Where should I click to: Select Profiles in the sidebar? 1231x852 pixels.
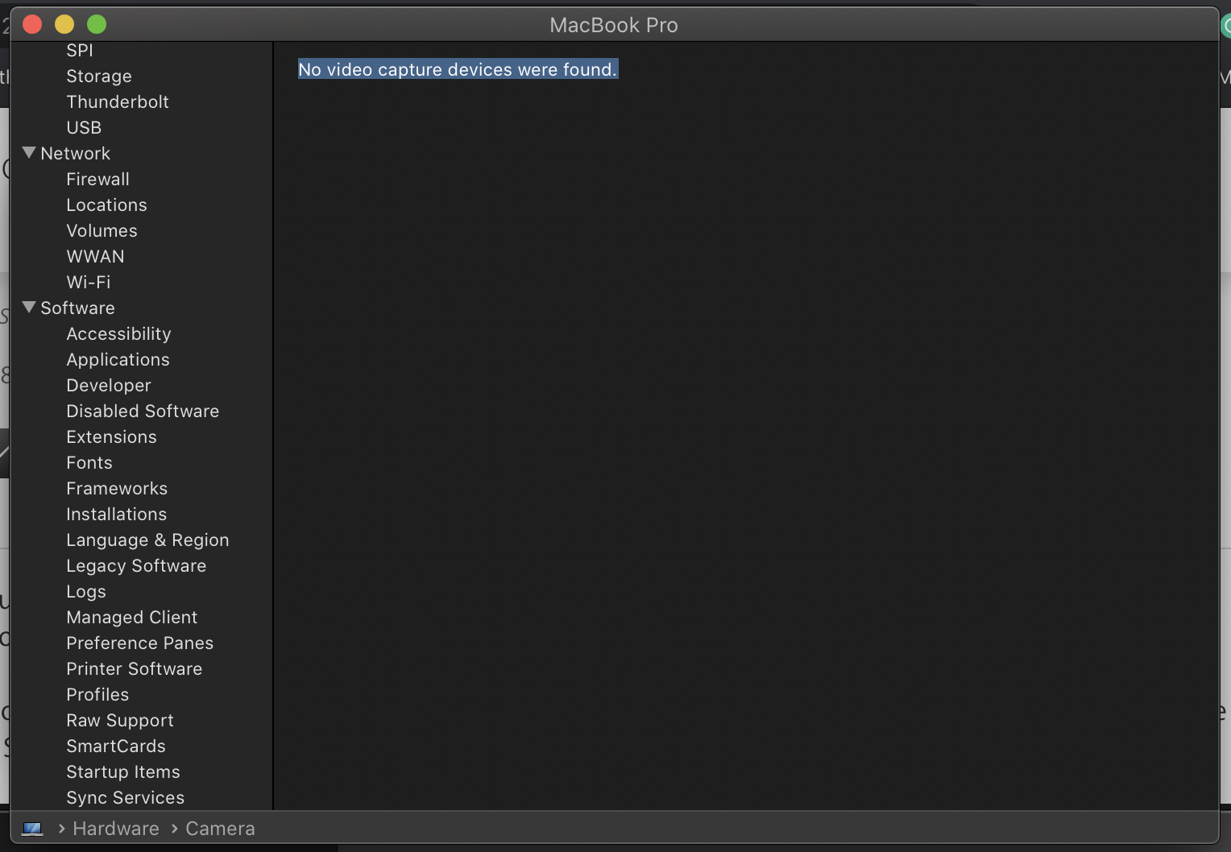(x=97, y=694)
